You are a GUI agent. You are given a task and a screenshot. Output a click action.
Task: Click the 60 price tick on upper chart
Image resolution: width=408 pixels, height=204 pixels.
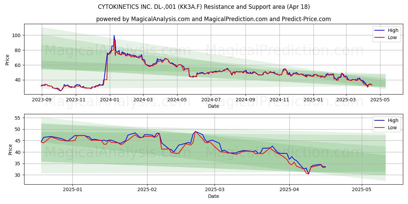[18, 65]
